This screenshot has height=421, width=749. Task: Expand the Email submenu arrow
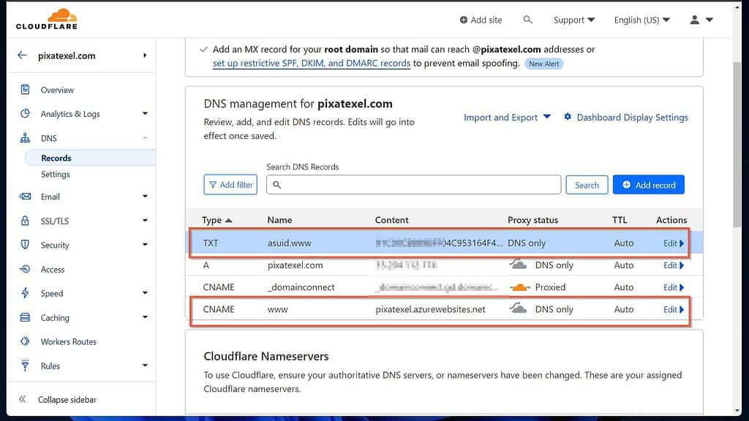point(145,196)
